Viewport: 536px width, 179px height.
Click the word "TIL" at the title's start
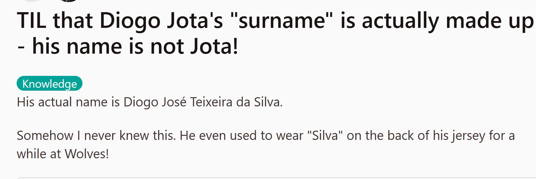tap(32, 21)
